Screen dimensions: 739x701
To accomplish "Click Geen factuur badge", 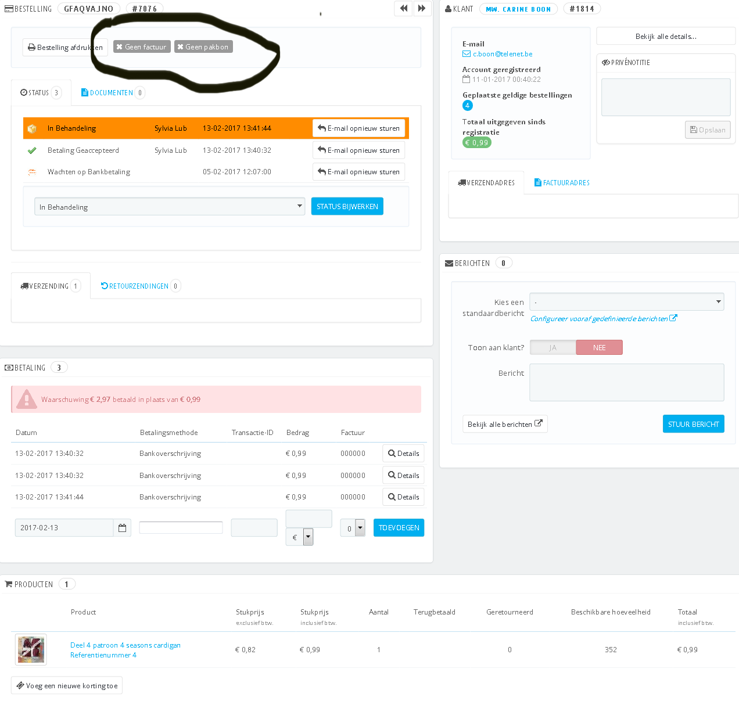I will tap(142, 47).
